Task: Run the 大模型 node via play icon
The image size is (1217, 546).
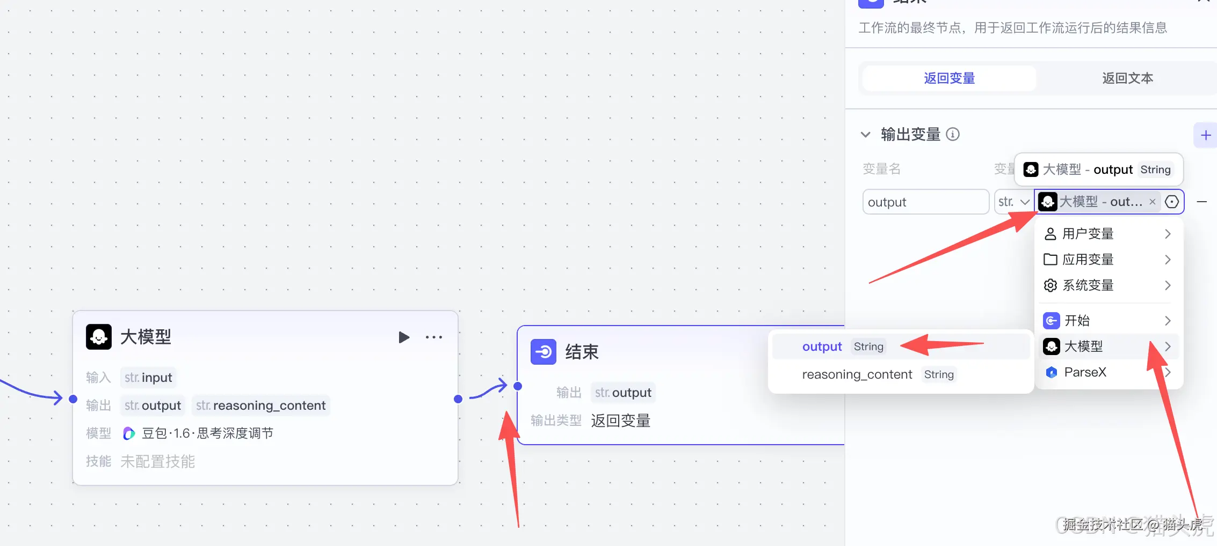Action: [404, 337]
